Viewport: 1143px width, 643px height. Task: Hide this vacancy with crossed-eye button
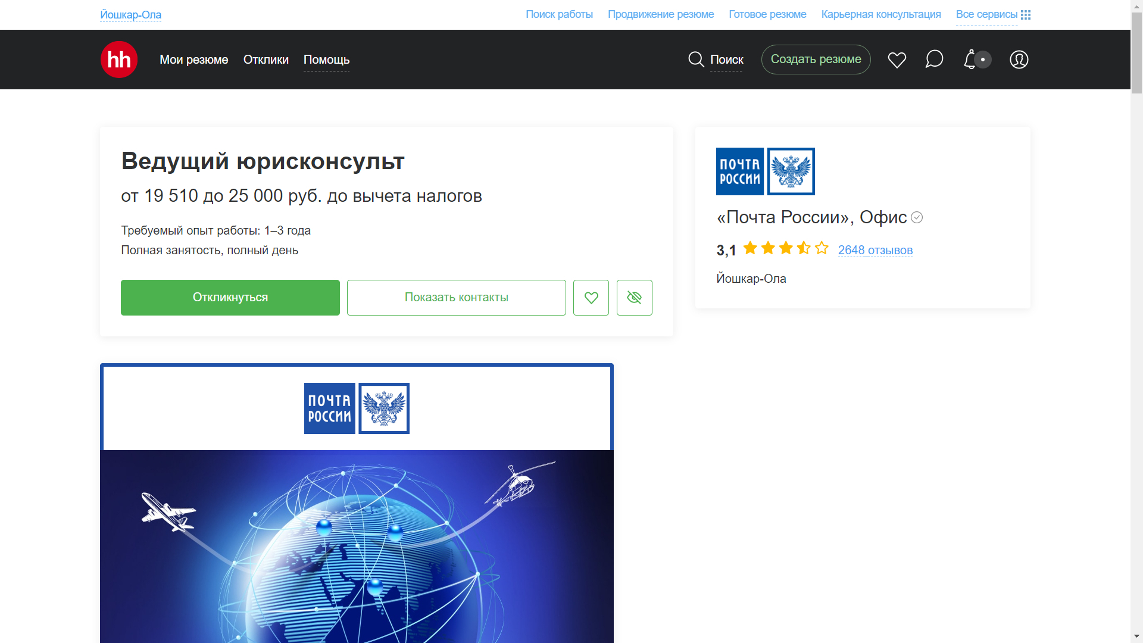635,298
